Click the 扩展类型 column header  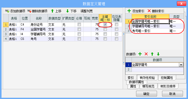(68, 18)
